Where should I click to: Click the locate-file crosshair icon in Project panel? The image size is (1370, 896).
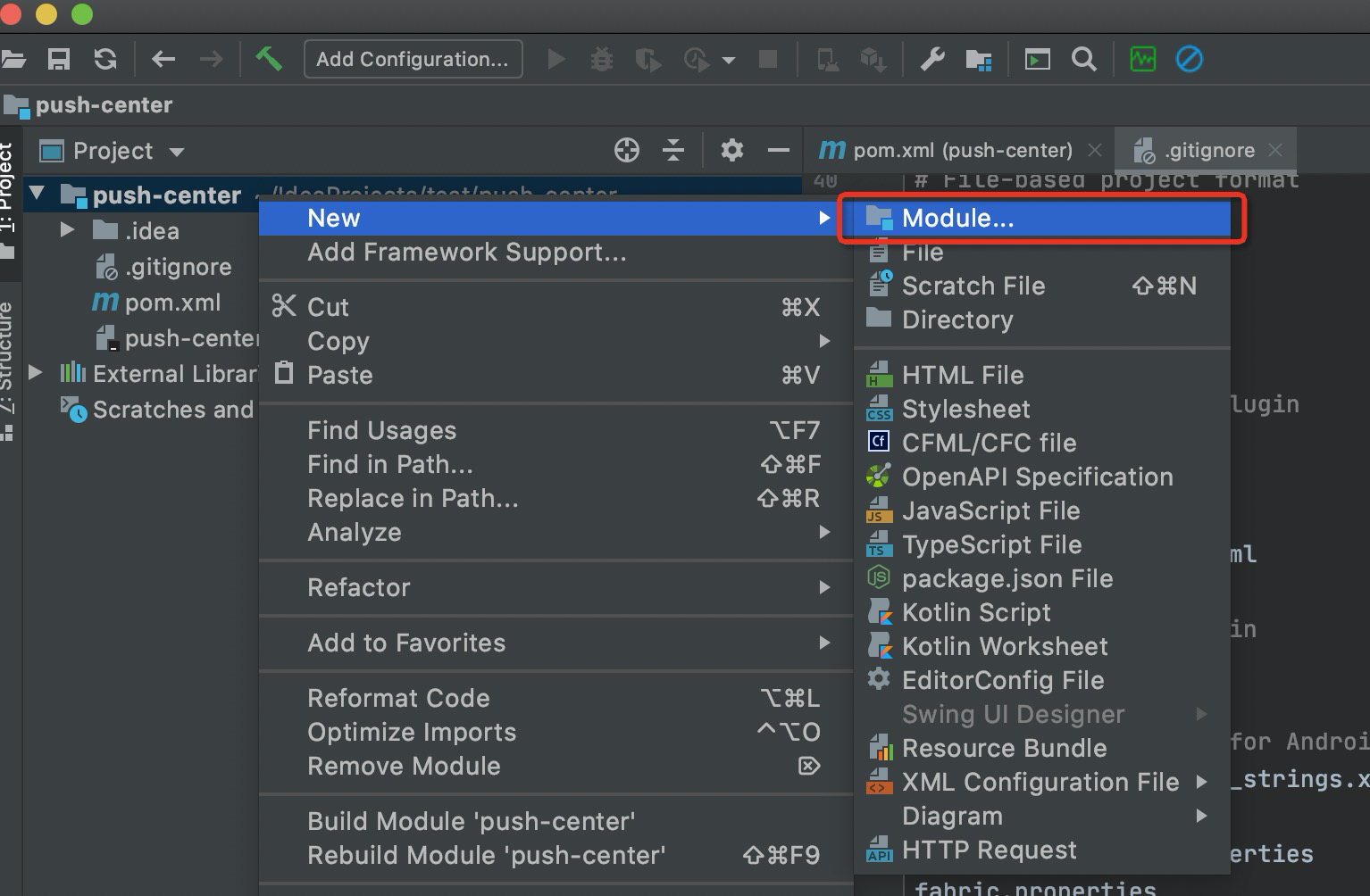627,150
